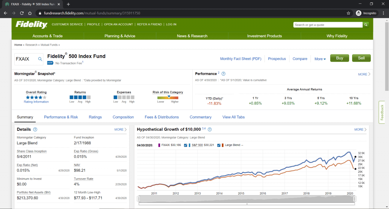Bookmark this page with the star icon
Viewport: 389px width, 209px height.
(348, 13)
